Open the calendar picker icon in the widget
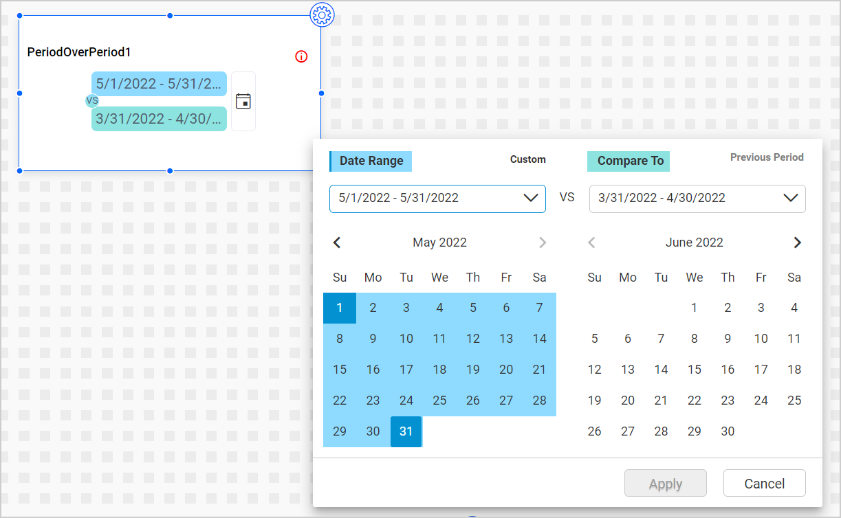Image resolution: width=841 pixels, height=518 pixels. click(x=243, y=101)
